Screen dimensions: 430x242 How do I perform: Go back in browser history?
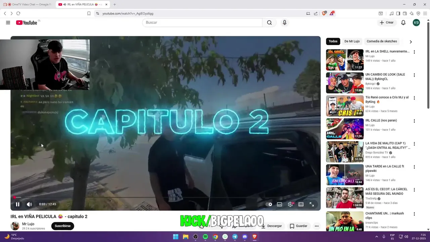(x=5, y=13)
